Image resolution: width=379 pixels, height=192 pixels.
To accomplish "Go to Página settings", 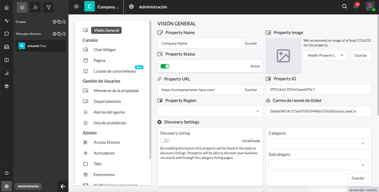I will (99, 61).
